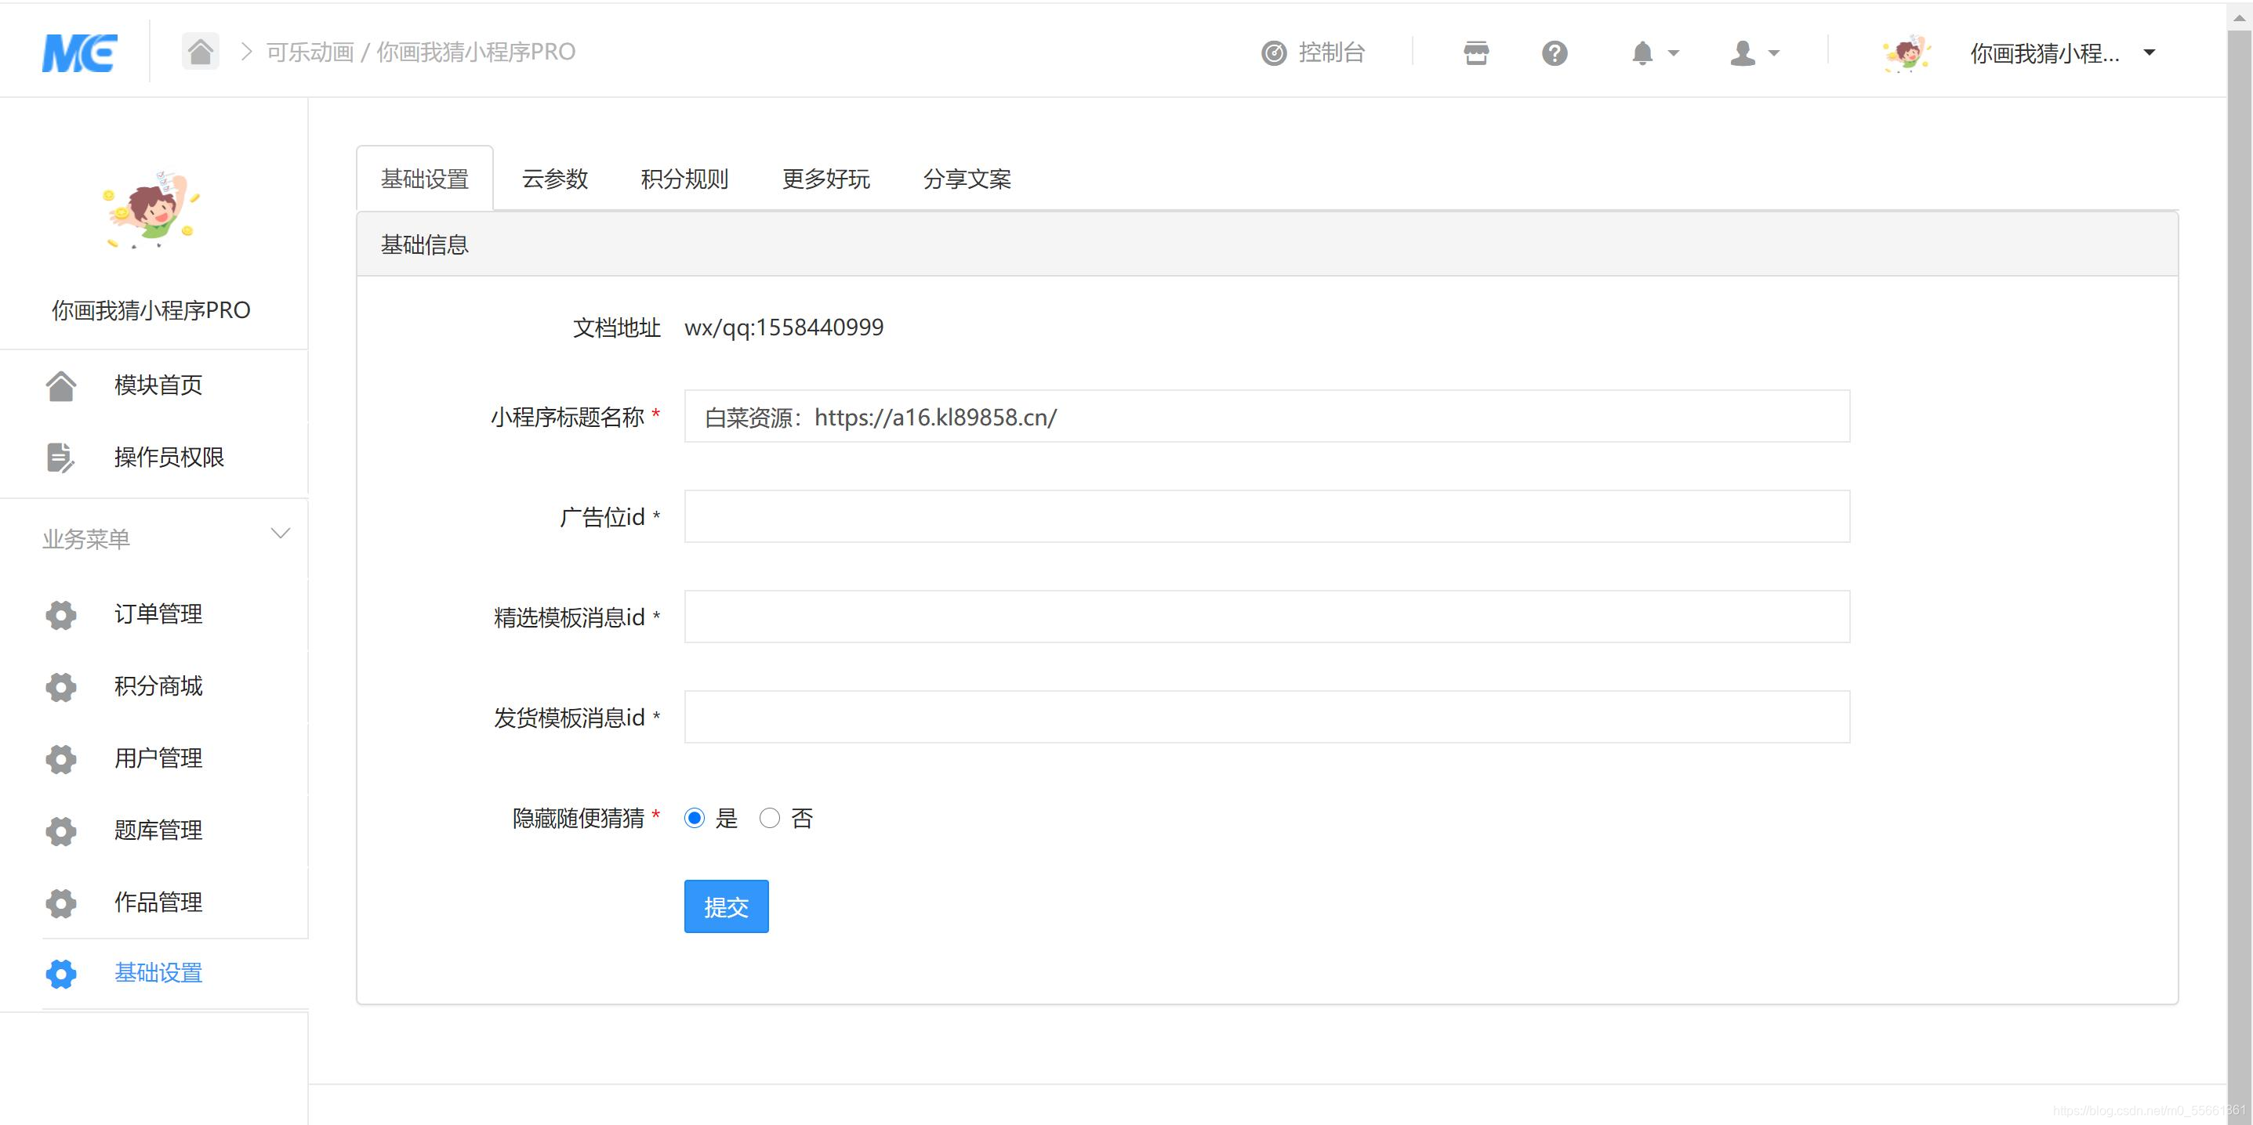Image resolution: width=2253 pixels, height=1125 pixels.
Task: Expand notifications dropdown arrow
Action: 1673,53
